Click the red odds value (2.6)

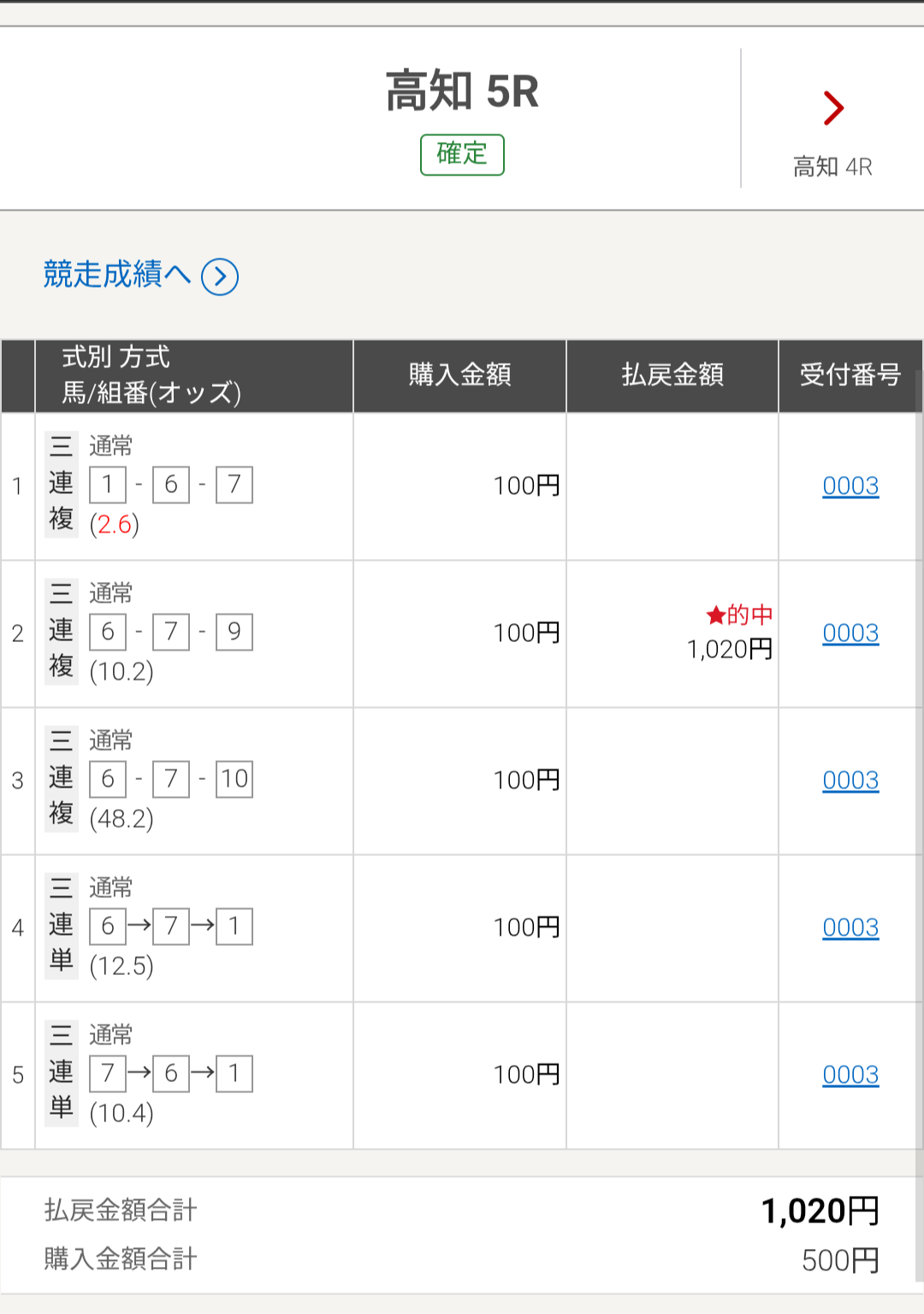(115, 524)
